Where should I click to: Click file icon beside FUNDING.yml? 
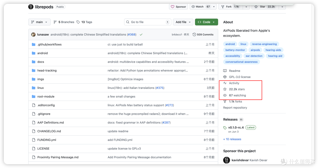pos(34,140)
